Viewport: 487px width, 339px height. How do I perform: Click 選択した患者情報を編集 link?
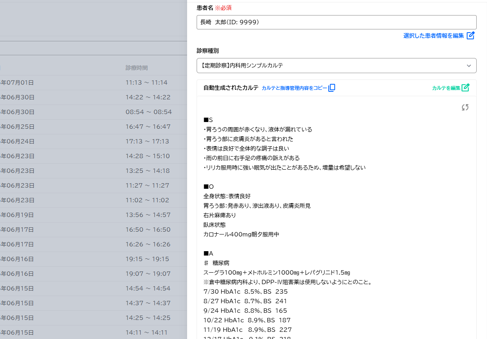(x=433, y=36)
